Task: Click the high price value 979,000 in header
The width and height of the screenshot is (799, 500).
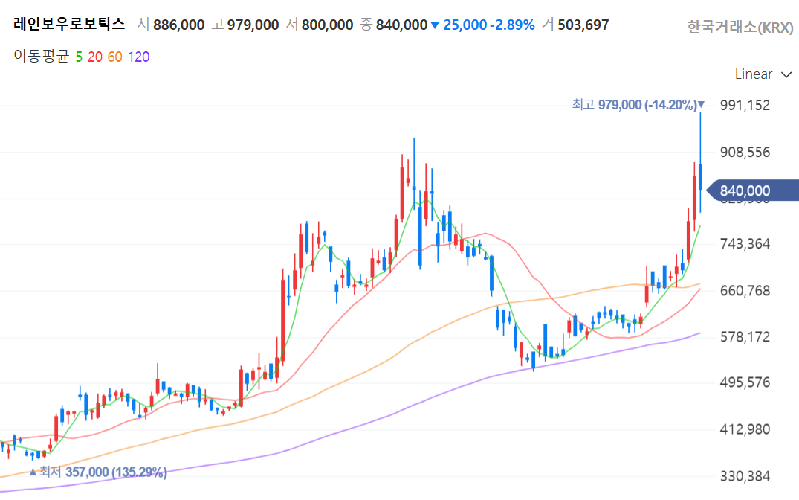Action: (x=253, y=25)
